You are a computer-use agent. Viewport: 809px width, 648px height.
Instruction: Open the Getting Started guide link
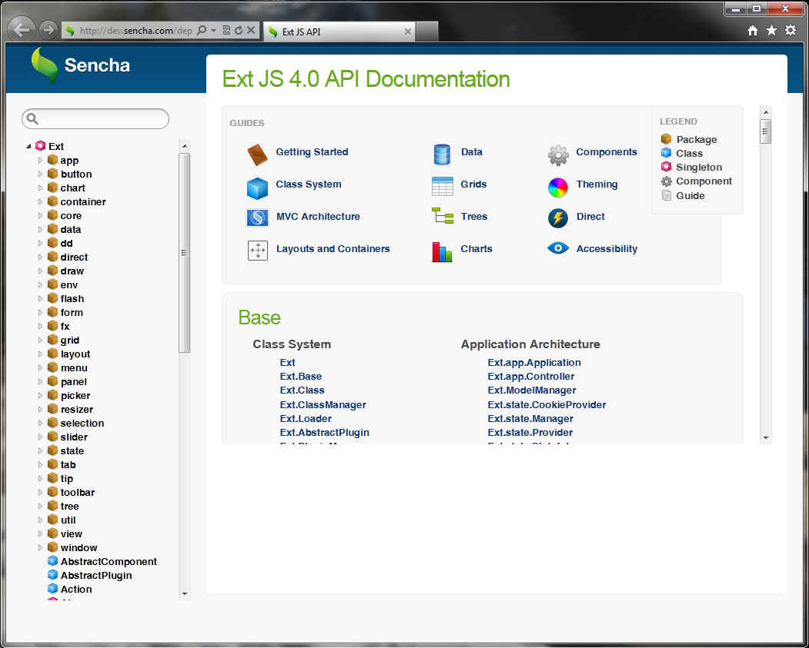click(x=313, y=152)
